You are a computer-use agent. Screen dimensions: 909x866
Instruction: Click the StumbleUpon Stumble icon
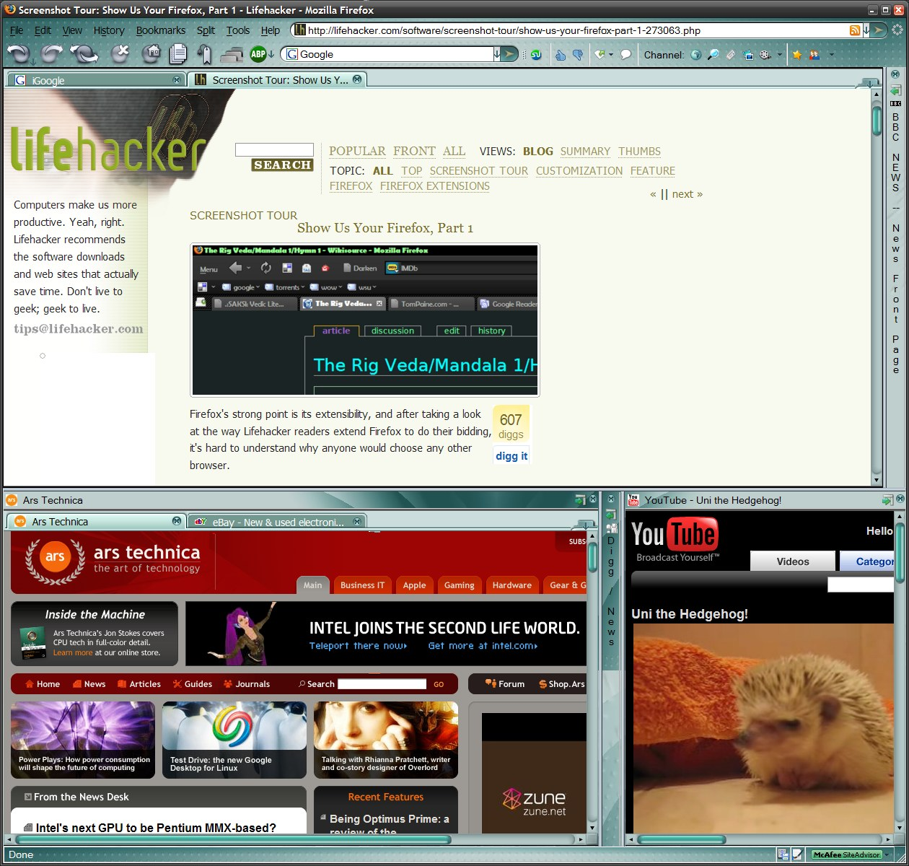click(x=536, y=54)
